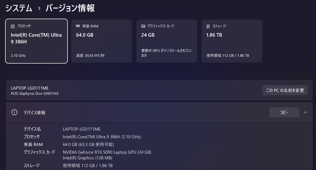Click the 1.86 TB storage heading
This screenshot has height=170, width=316.
point(214,35)
